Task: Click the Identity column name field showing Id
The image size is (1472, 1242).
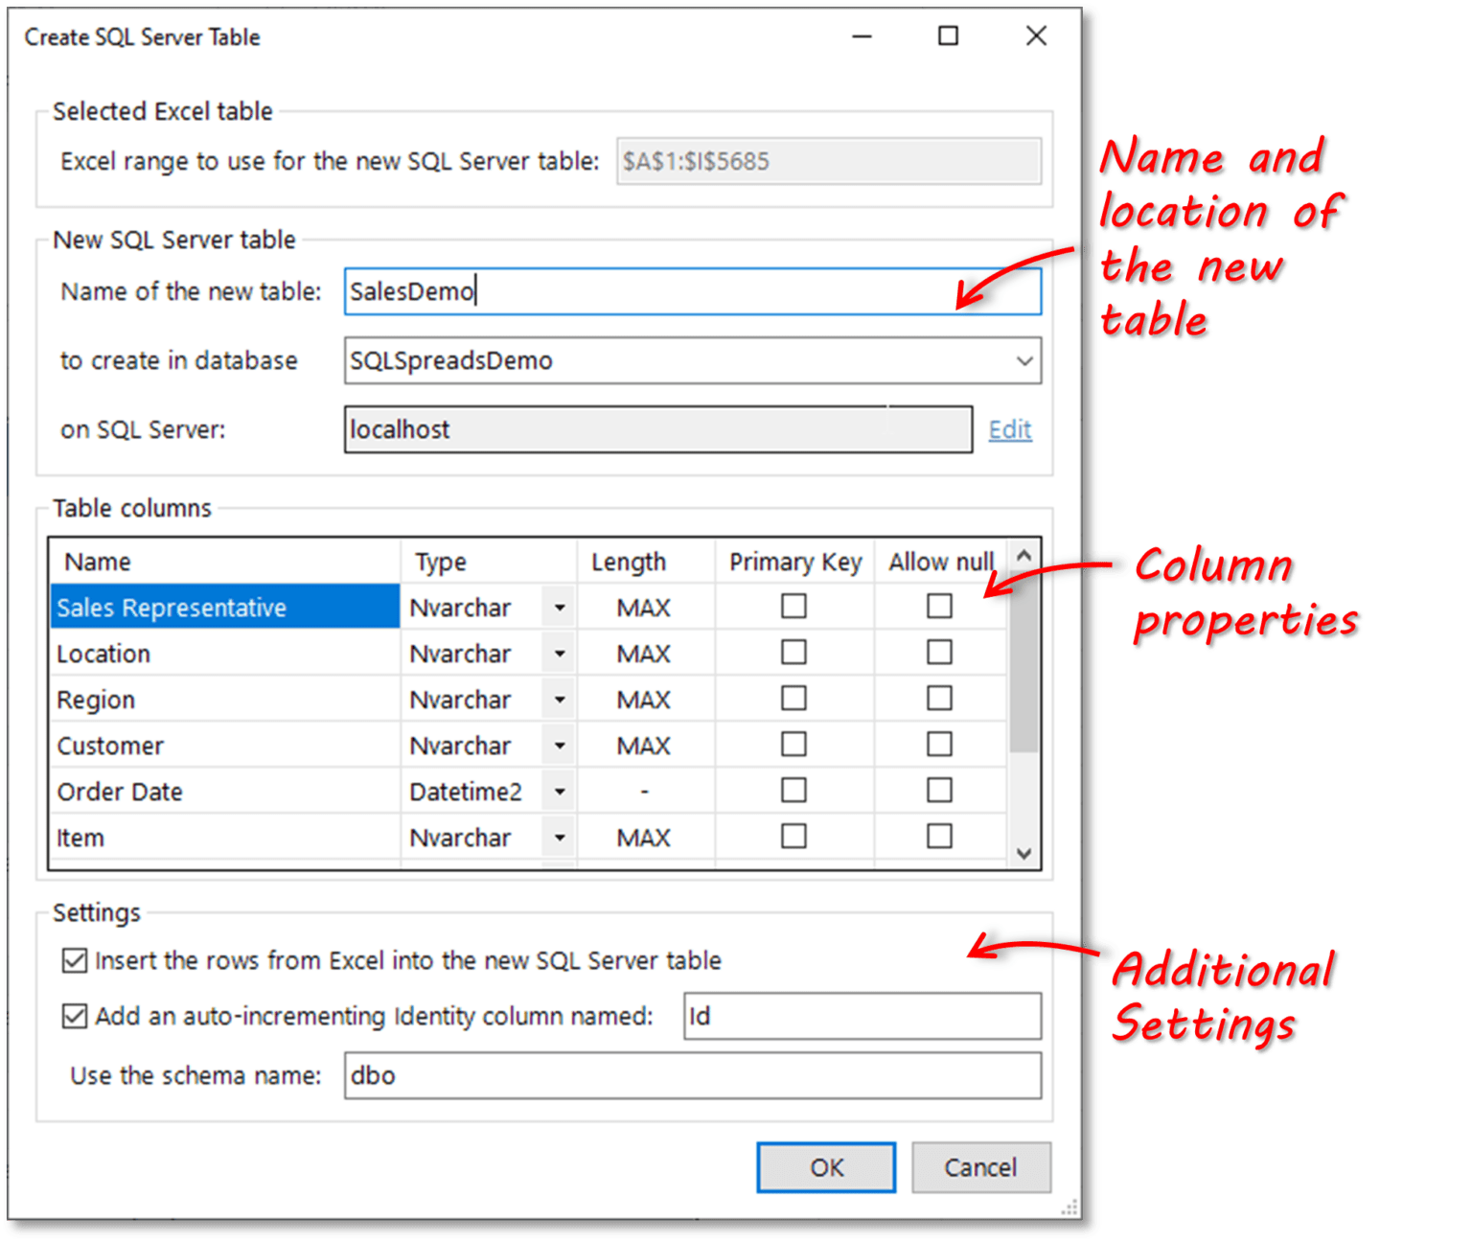Action: click(x=860, y=1016)
